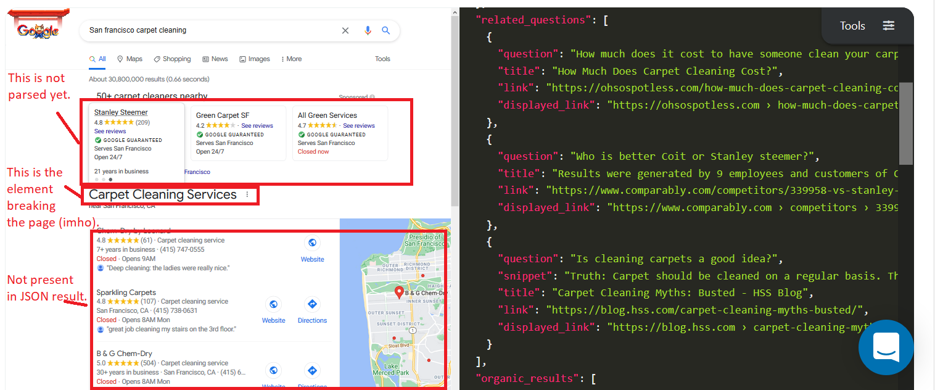Open the Green Carpet SF listing
Screen dimensions: 935x390
pos(223,115)
